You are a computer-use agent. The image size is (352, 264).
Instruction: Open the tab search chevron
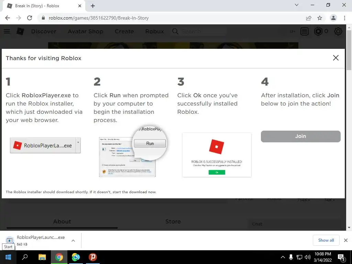point(297,5)
